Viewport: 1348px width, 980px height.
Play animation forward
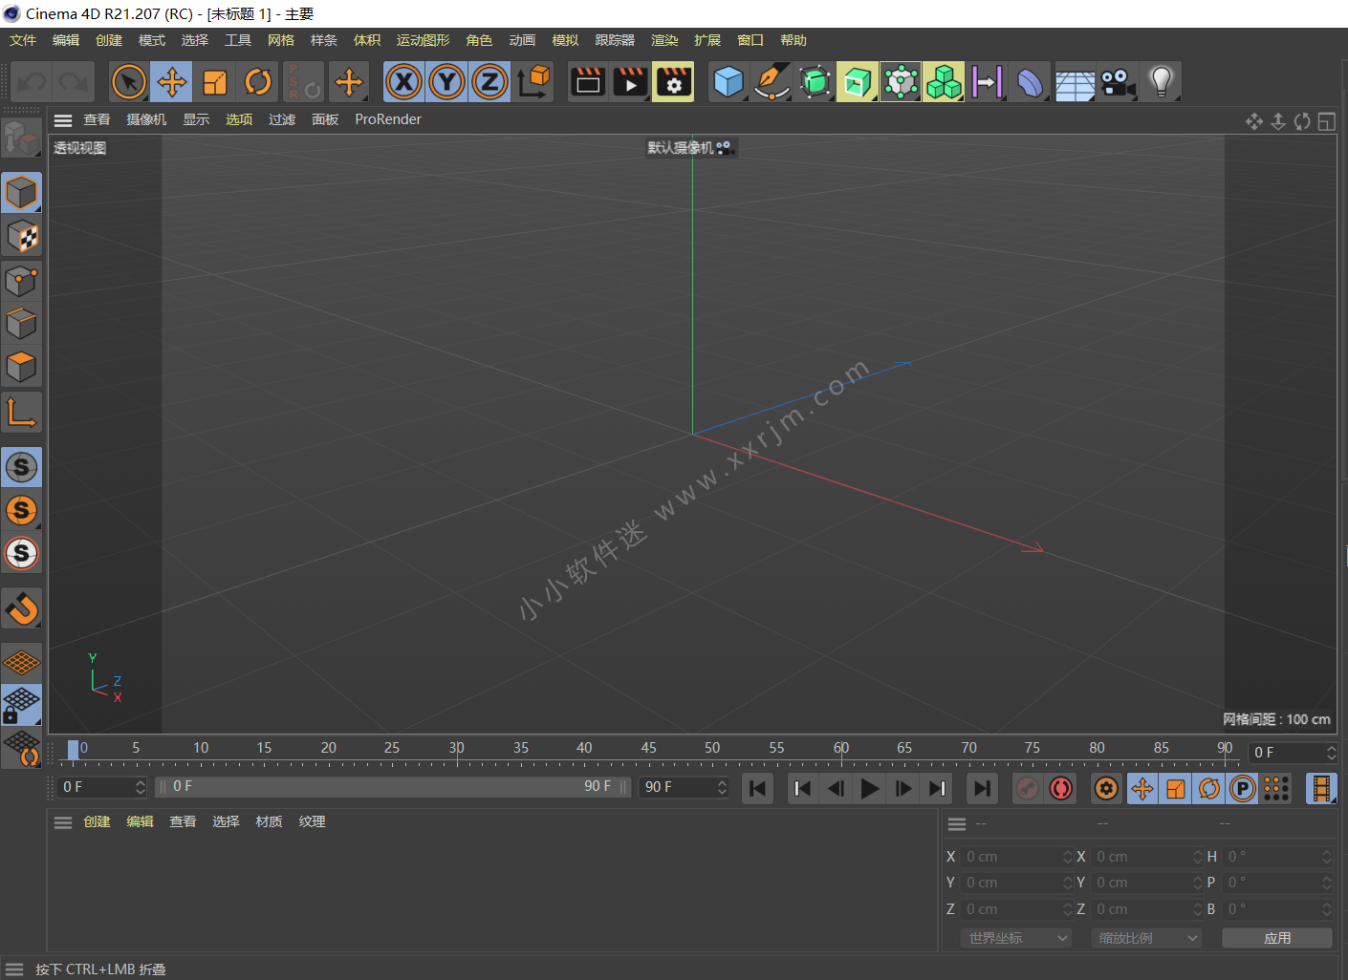870,788
